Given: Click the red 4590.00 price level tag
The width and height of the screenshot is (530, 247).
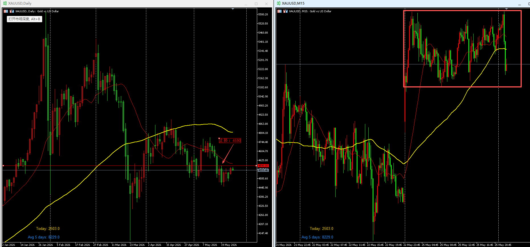Looking at the screenshot, I should point(263,166).
